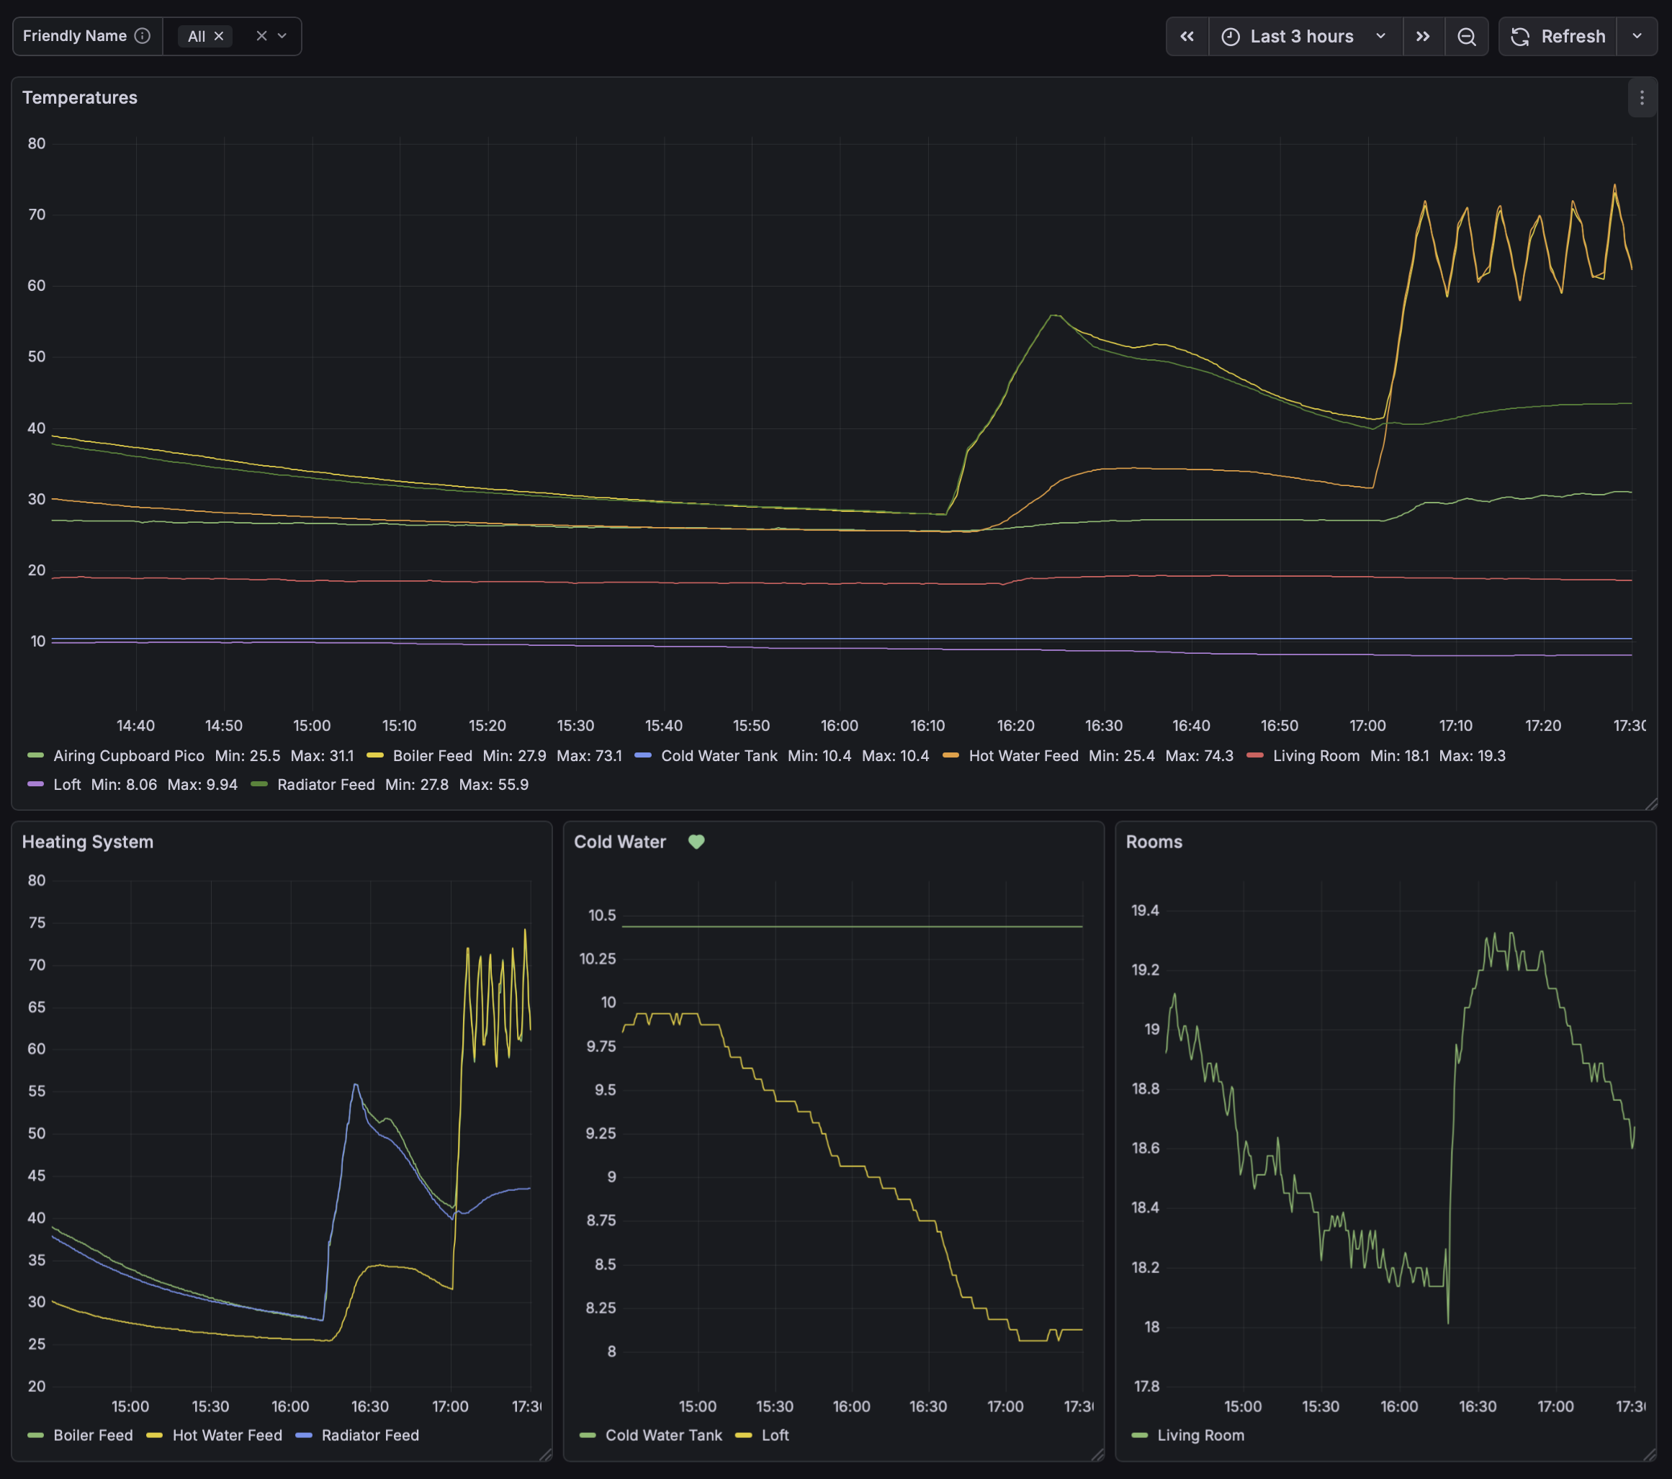
Task: Expand the Friendly Name variable dropdown
Action: tap(282, 36)
